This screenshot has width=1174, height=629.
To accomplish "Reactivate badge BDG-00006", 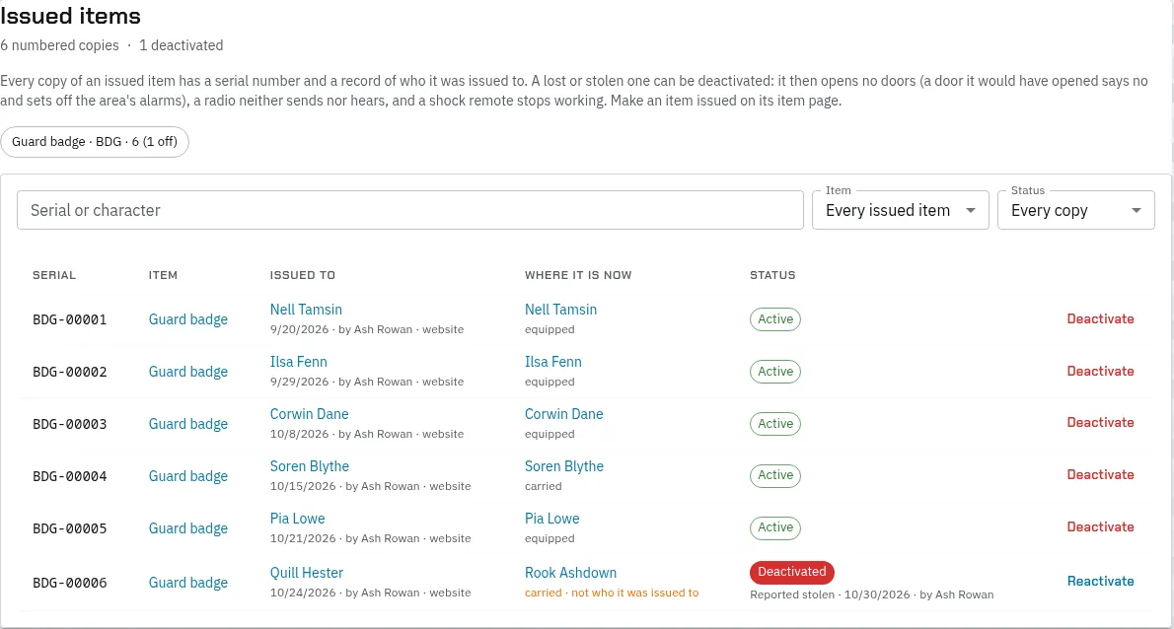I will click(1100, 581).
